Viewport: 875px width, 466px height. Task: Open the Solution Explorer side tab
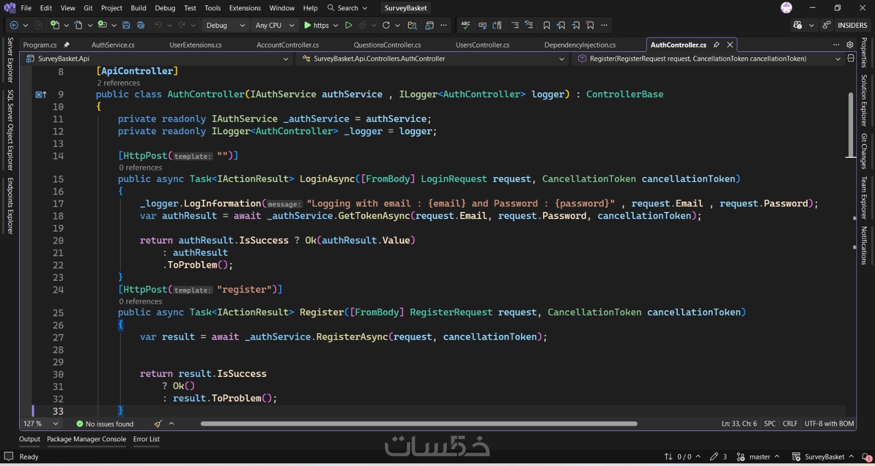(864, 101)
